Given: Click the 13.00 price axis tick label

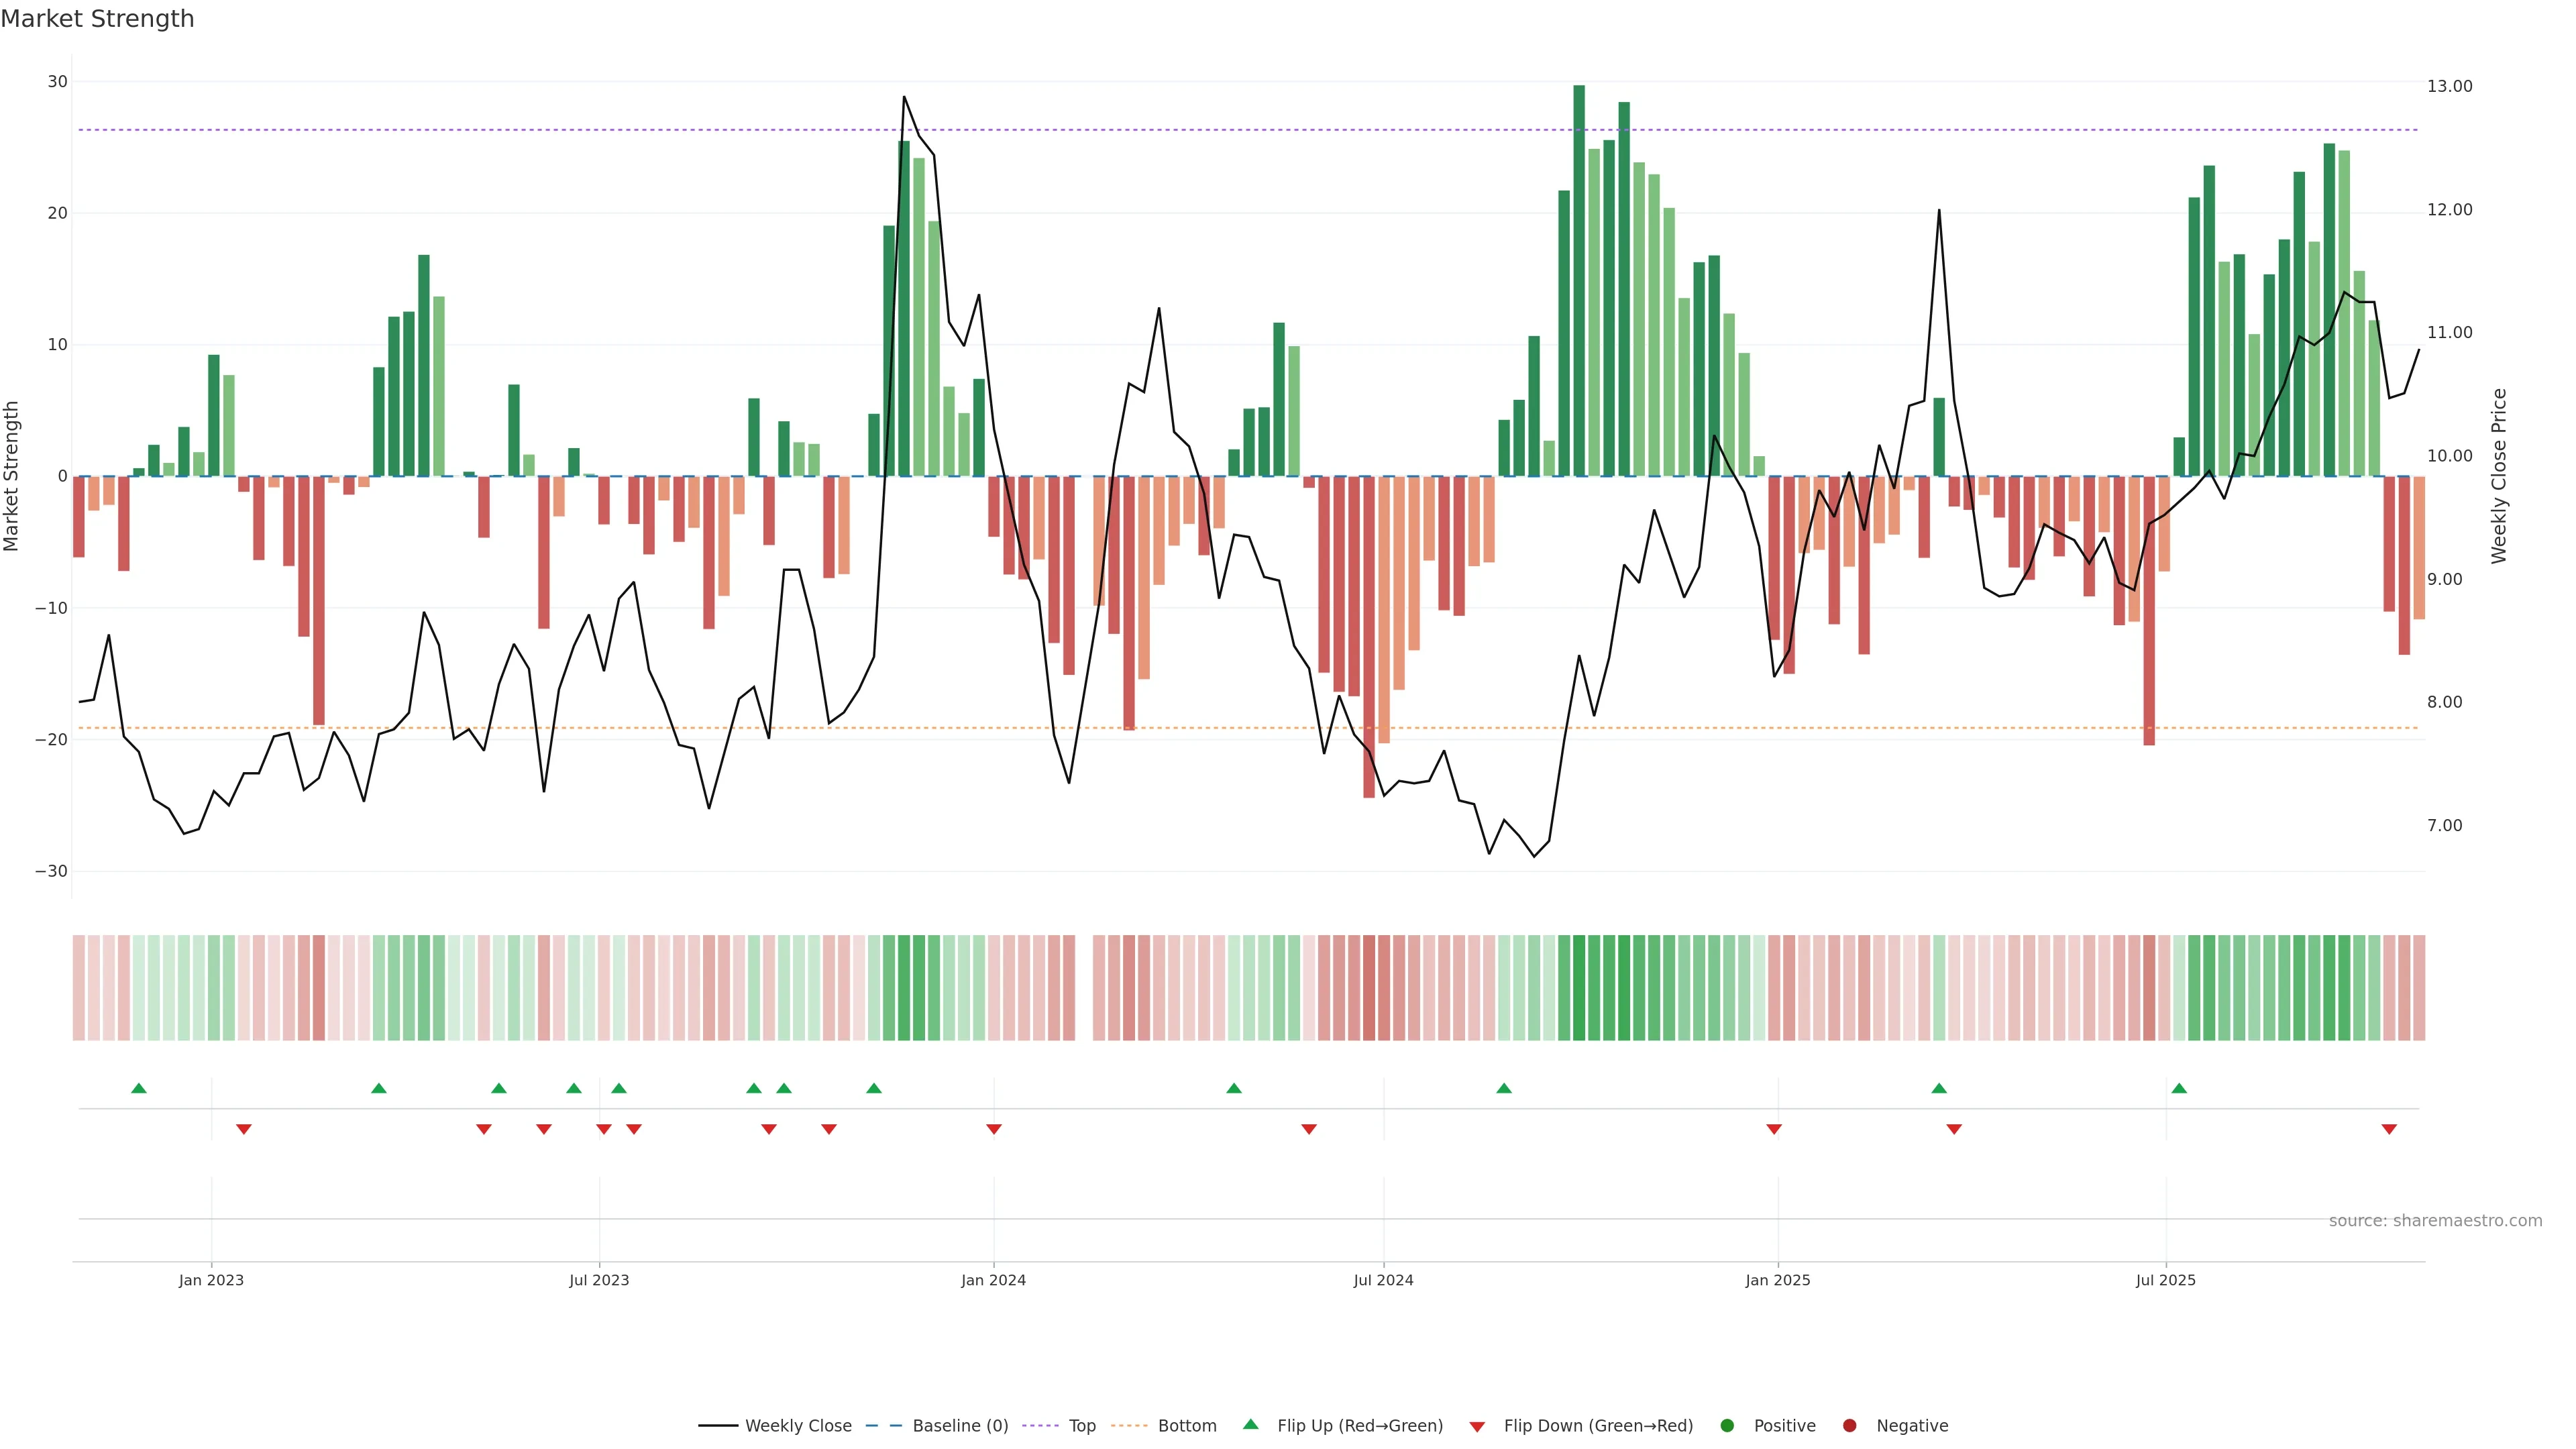Looking at the screenshot, I should click(2449, 87).
